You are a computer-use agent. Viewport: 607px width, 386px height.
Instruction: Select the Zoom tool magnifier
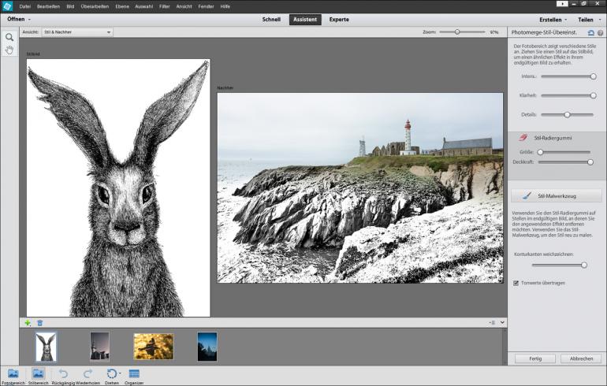click(x=9, y=37)
